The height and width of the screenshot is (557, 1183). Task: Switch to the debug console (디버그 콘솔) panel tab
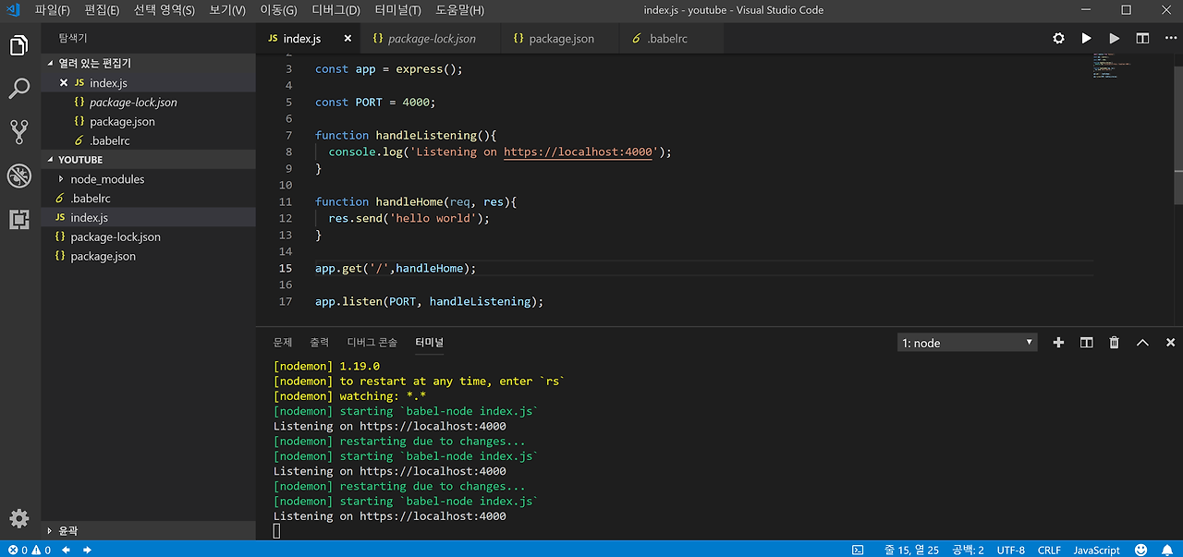[x=372, y=343]
